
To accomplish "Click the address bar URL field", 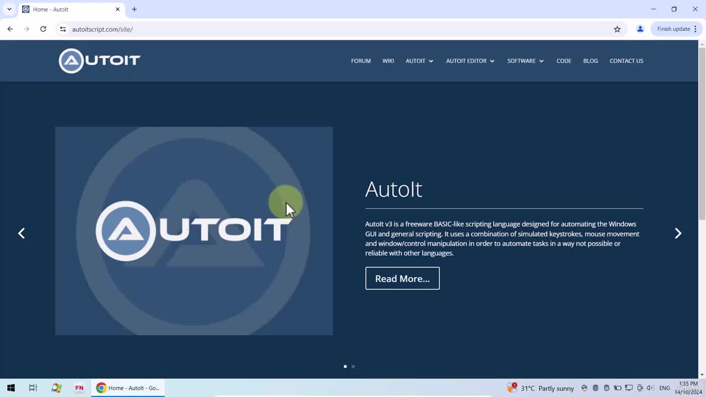I will pyautogui.click(x=341, y=29).
